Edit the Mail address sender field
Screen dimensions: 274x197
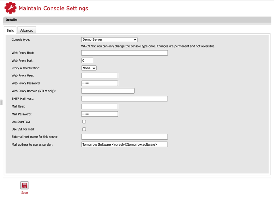(124, 144)
